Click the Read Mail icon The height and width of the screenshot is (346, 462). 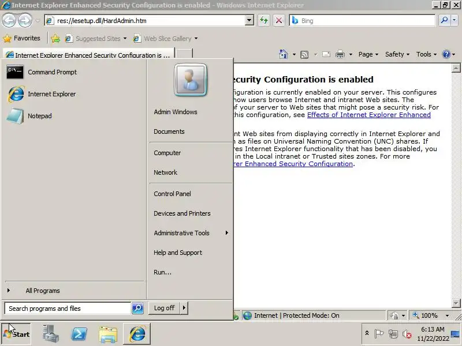[326, 54]
